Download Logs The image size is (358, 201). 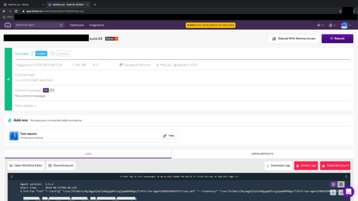point(278,165)
